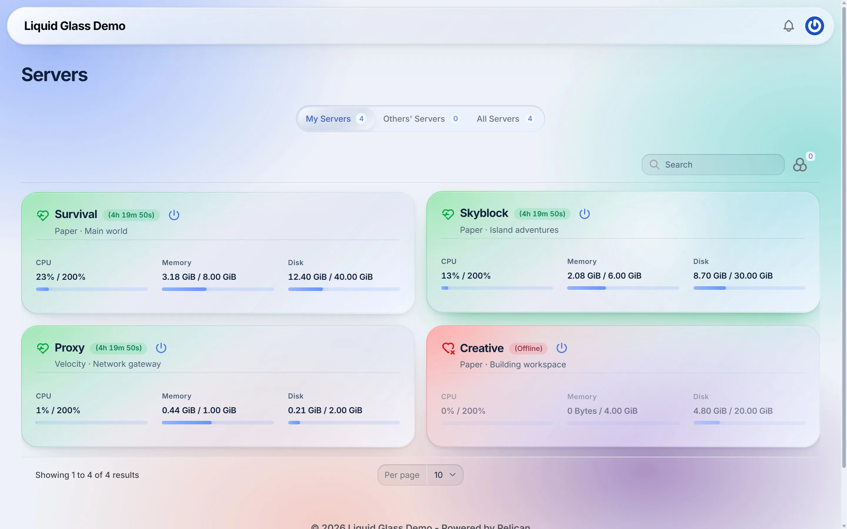The width and height of the screenshot is (847, 529).
Task: Click '0.44 GiB / 1.00 GiB' memory value
Action: pos(199,410)
